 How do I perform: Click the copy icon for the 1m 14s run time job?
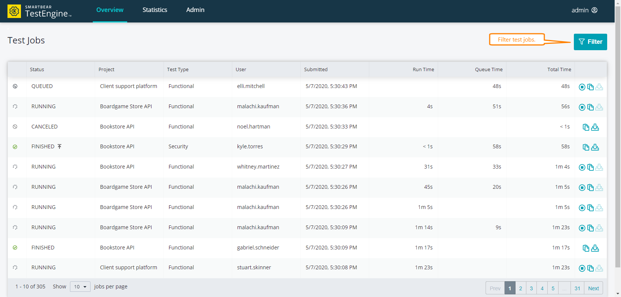pos(590,228)
